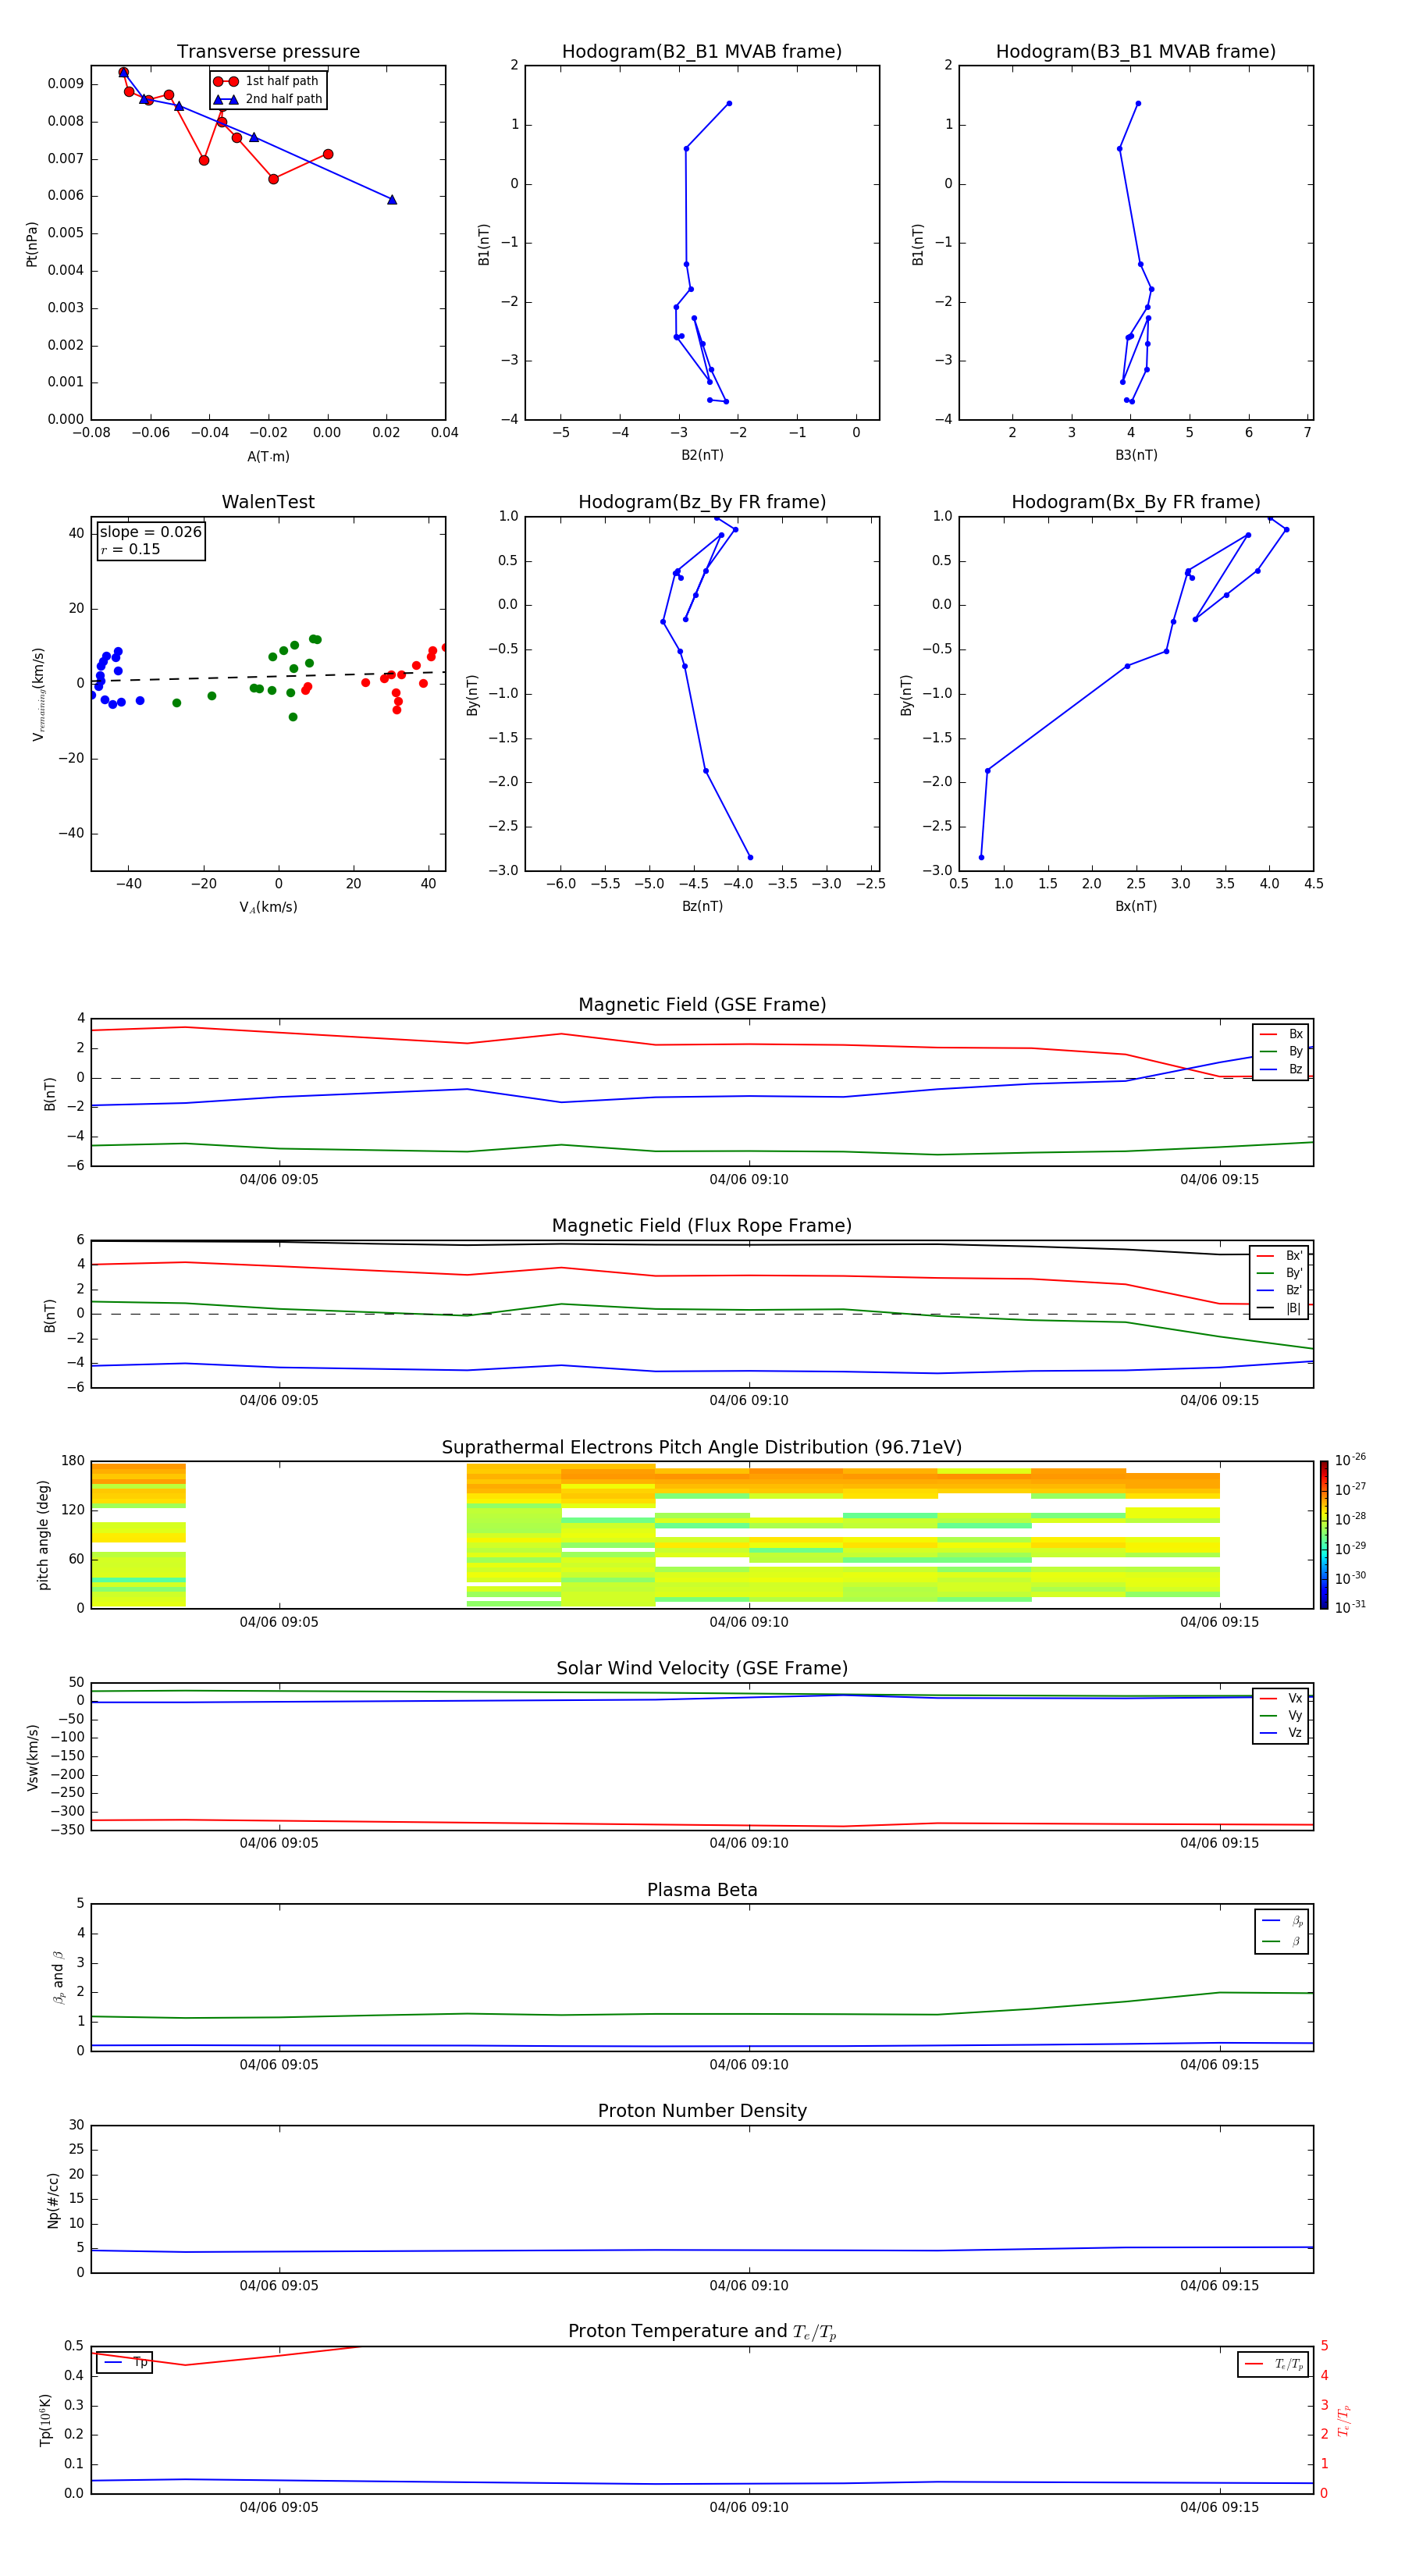Click the 'slope = 0.026' annotation
Image resolution: width=1405 pixels, height=2576 pixels.
point(151,532)
